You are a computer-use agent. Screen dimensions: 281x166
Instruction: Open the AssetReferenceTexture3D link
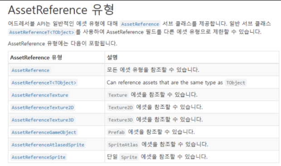43,120
